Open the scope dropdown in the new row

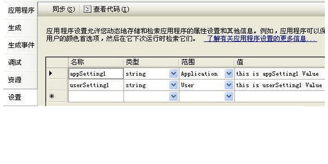coord(229,96)
